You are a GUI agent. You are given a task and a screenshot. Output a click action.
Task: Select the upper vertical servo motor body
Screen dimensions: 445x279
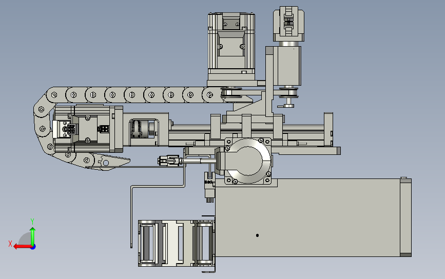[x=231, y=46]
